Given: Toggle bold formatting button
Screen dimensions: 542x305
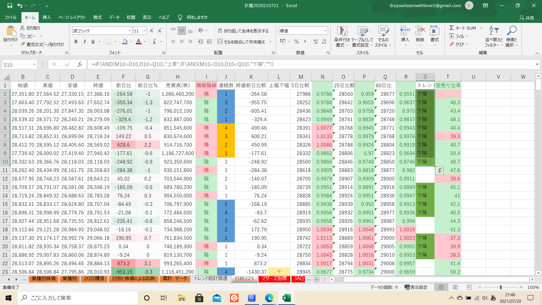Looking at the screenshot, I should pyautogui.click(x=76, y=42).
